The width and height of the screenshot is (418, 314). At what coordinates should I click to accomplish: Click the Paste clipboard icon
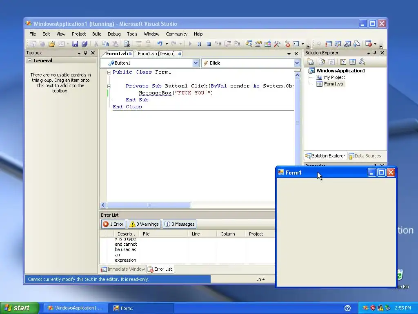115,44
